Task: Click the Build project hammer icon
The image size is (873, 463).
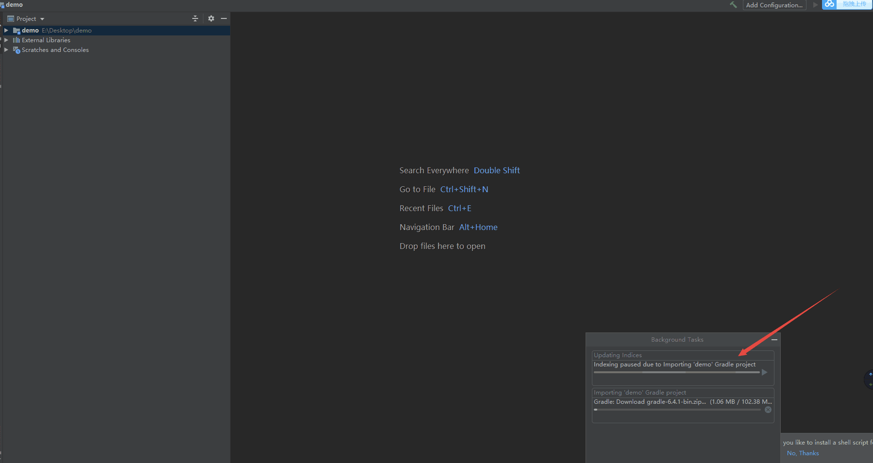Action: click(733, 5)
